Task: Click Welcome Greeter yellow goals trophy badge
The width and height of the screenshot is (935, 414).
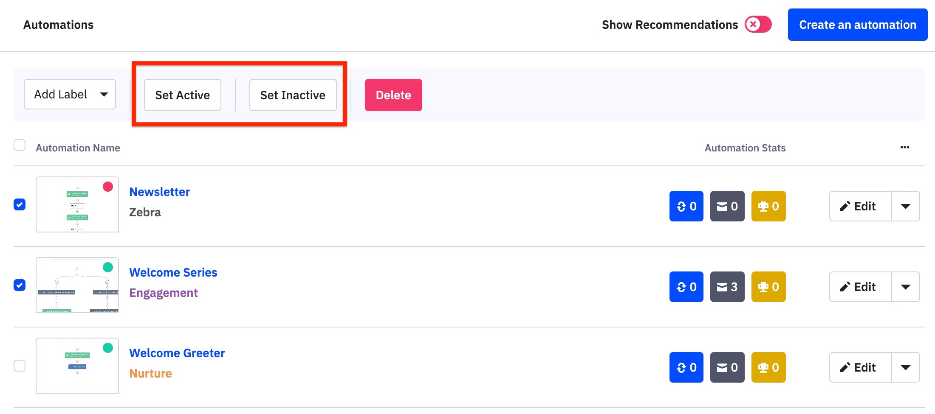Action: click(768, 367)
